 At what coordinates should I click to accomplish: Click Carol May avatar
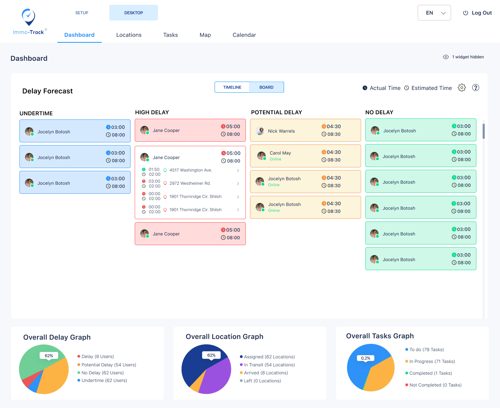[x=261, y=156]
